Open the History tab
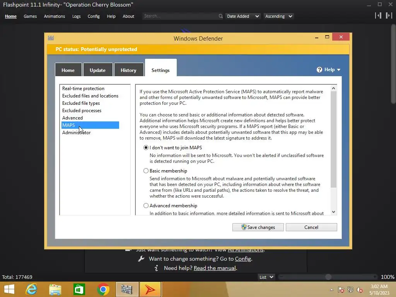This screenshot has height=297, width=396. [128, 70]
